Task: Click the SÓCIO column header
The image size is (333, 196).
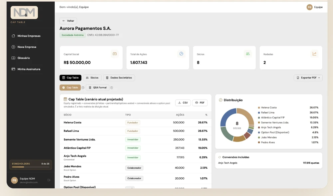Action: [x=68, y=115]
